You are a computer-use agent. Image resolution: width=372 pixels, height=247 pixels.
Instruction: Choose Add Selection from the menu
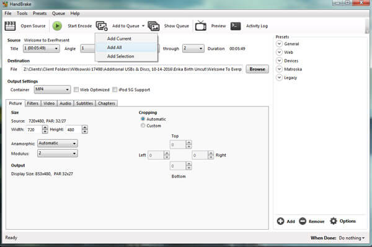[x=126, y=56]
